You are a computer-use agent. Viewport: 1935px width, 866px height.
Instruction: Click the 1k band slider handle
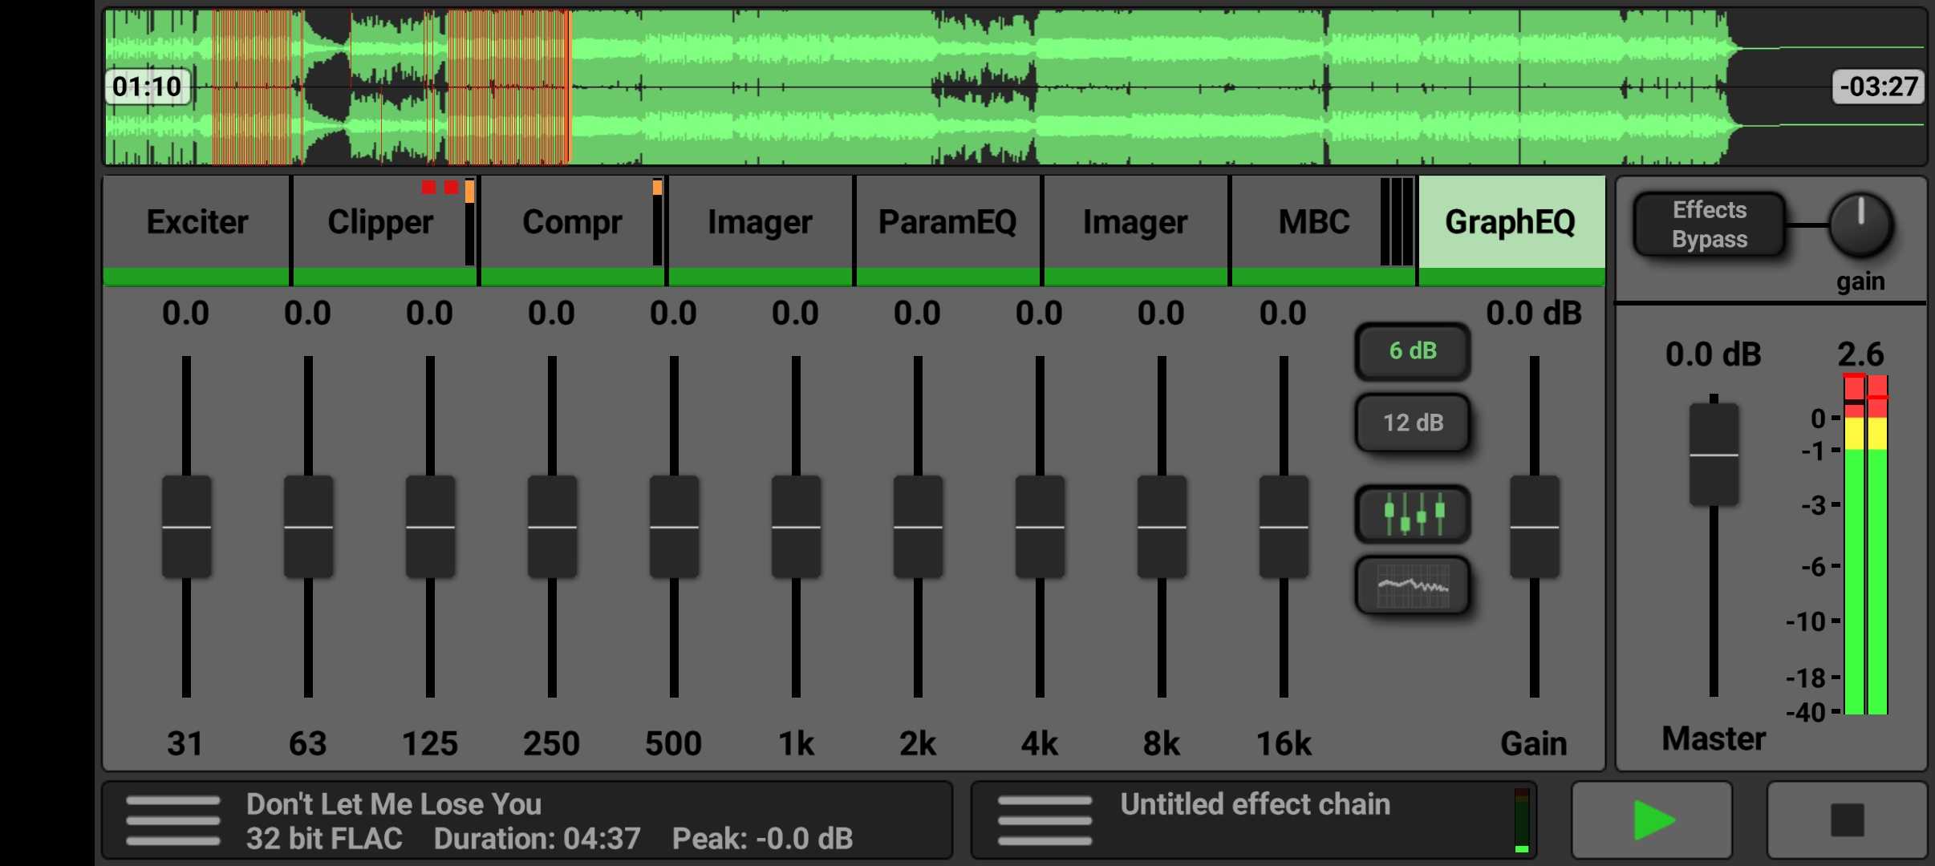[x=796, y=527]
